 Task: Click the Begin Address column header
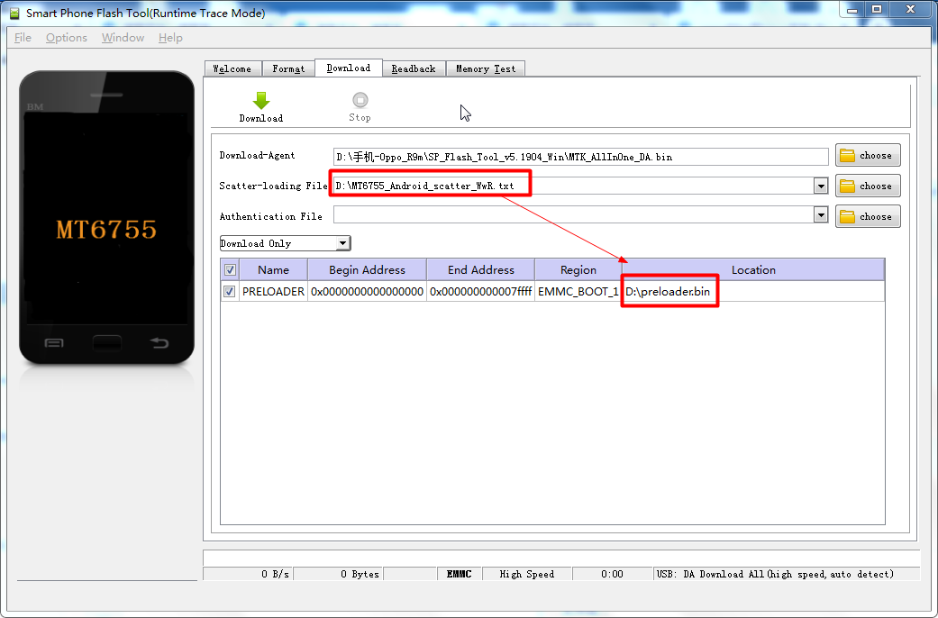pos(367,270)
